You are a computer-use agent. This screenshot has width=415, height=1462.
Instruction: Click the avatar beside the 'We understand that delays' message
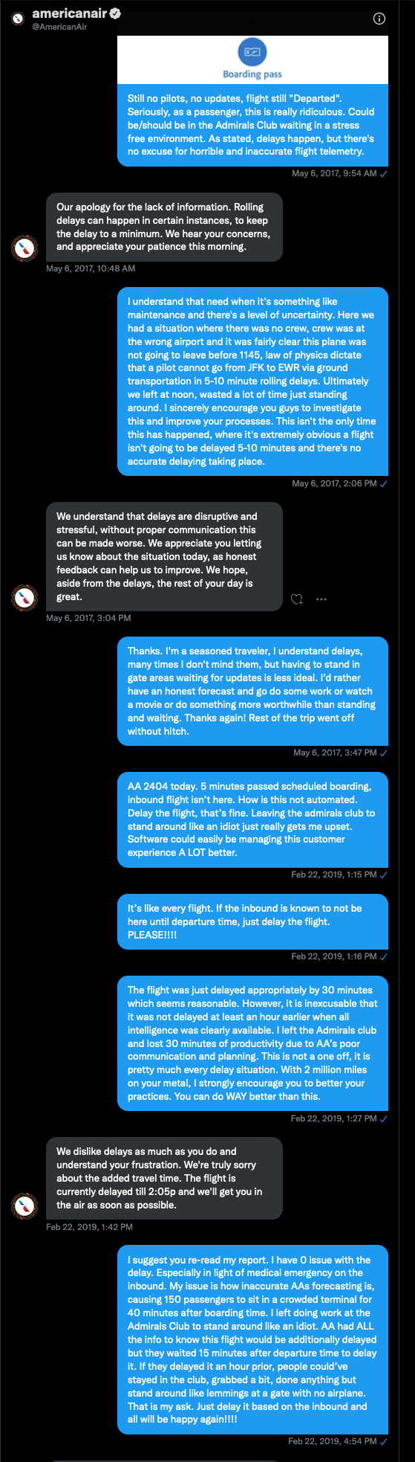[x=24, y=597]
